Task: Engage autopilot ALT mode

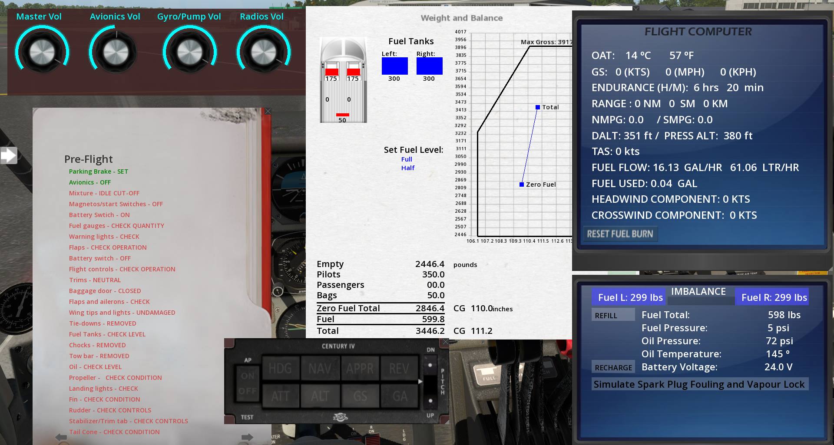Action: click(x=320, y=396)
